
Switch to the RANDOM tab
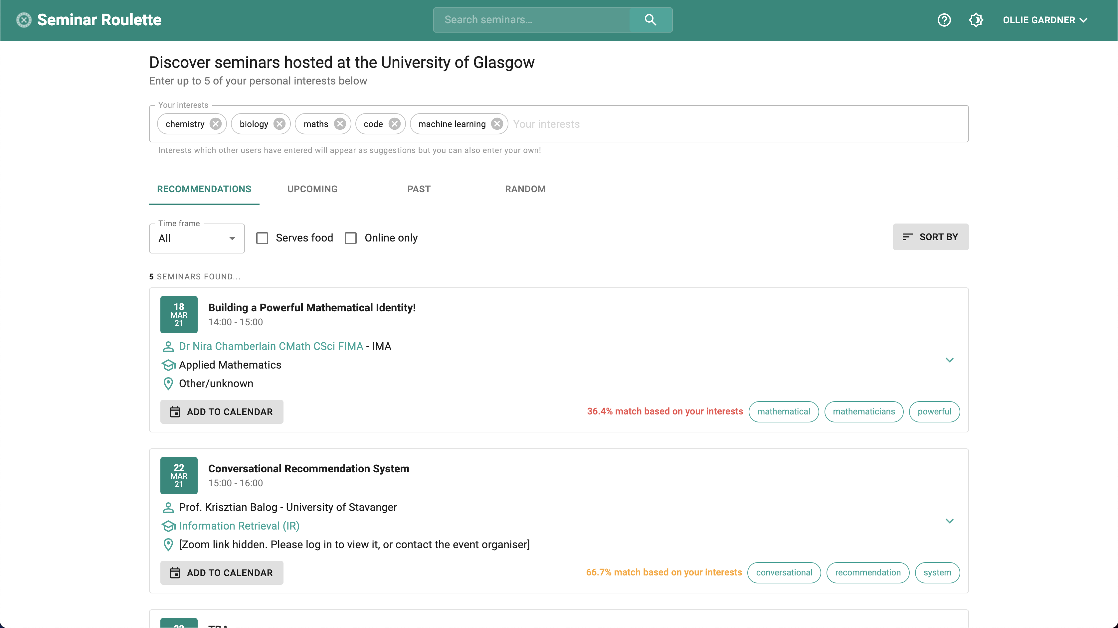[x=525, y=189]
